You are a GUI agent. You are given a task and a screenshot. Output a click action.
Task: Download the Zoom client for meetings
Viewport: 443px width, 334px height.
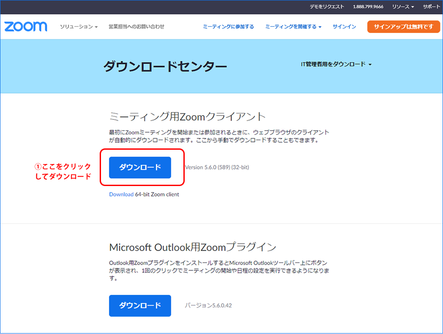click(140, 167)
